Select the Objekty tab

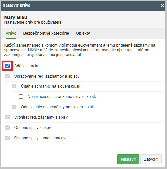83,33
